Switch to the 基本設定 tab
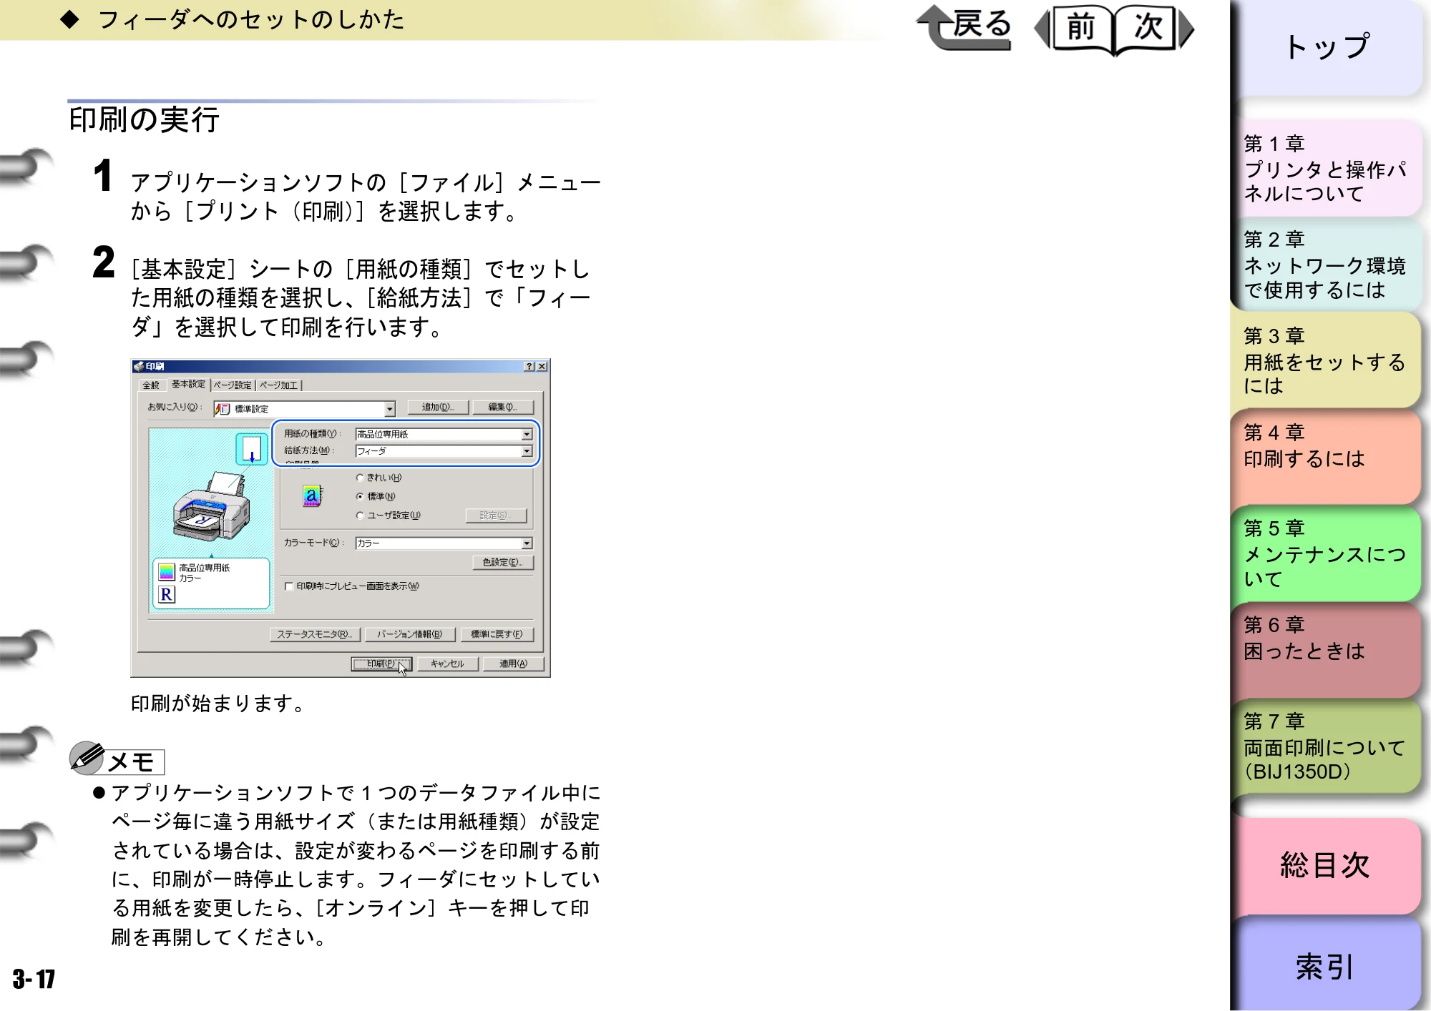 pos(188,384)
